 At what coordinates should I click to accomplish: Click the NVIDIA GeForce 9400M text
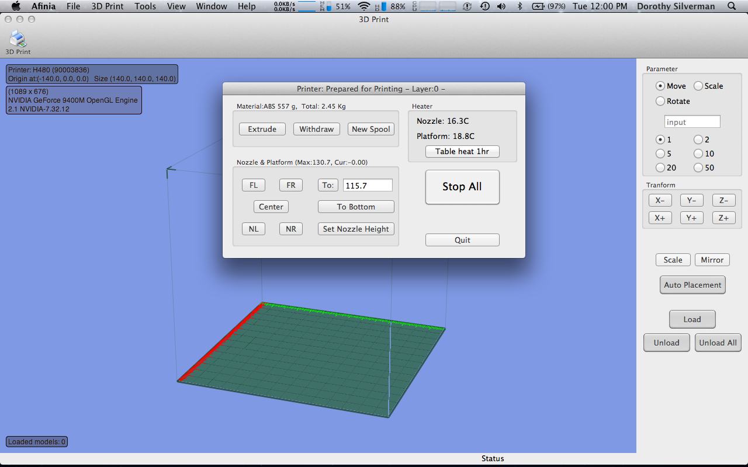point(73,100)
